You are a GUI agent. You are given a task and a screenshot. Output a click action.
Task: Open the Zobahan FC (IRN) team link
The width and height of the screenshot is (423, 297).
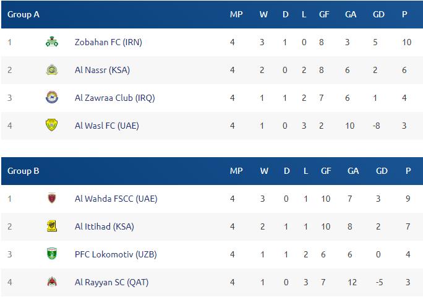pyautogui.click(x=108, y=42)
